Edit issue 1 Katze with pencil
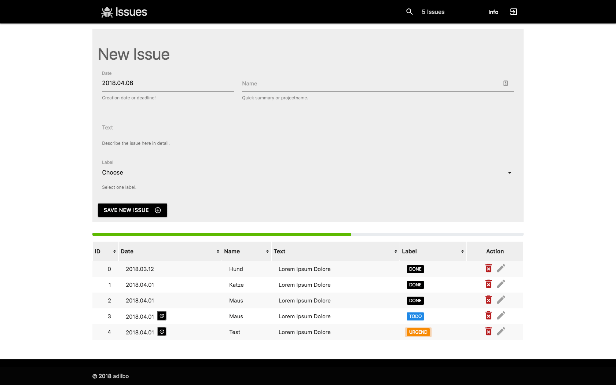616x385 pixels. tap(501, 284)
